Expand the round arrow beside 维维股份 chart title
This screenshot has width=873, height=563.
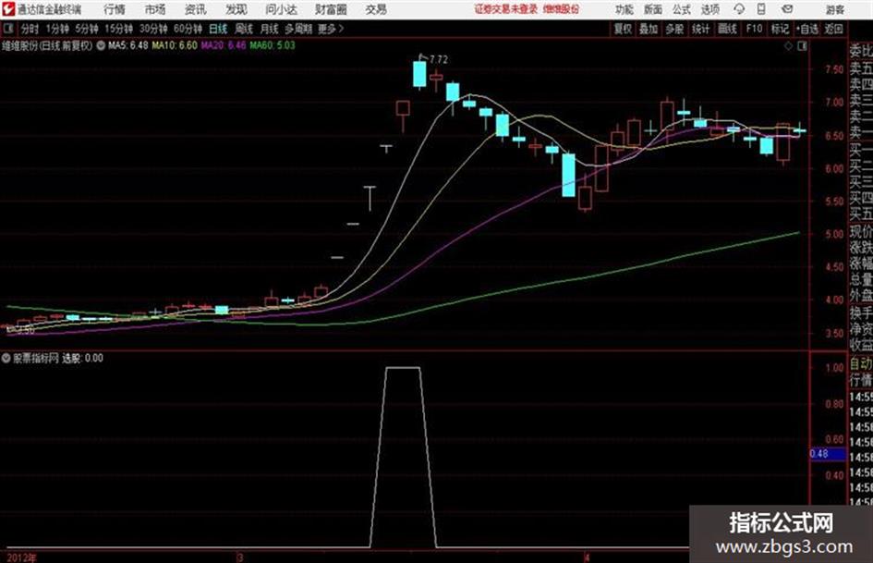[x=101, y=45]
